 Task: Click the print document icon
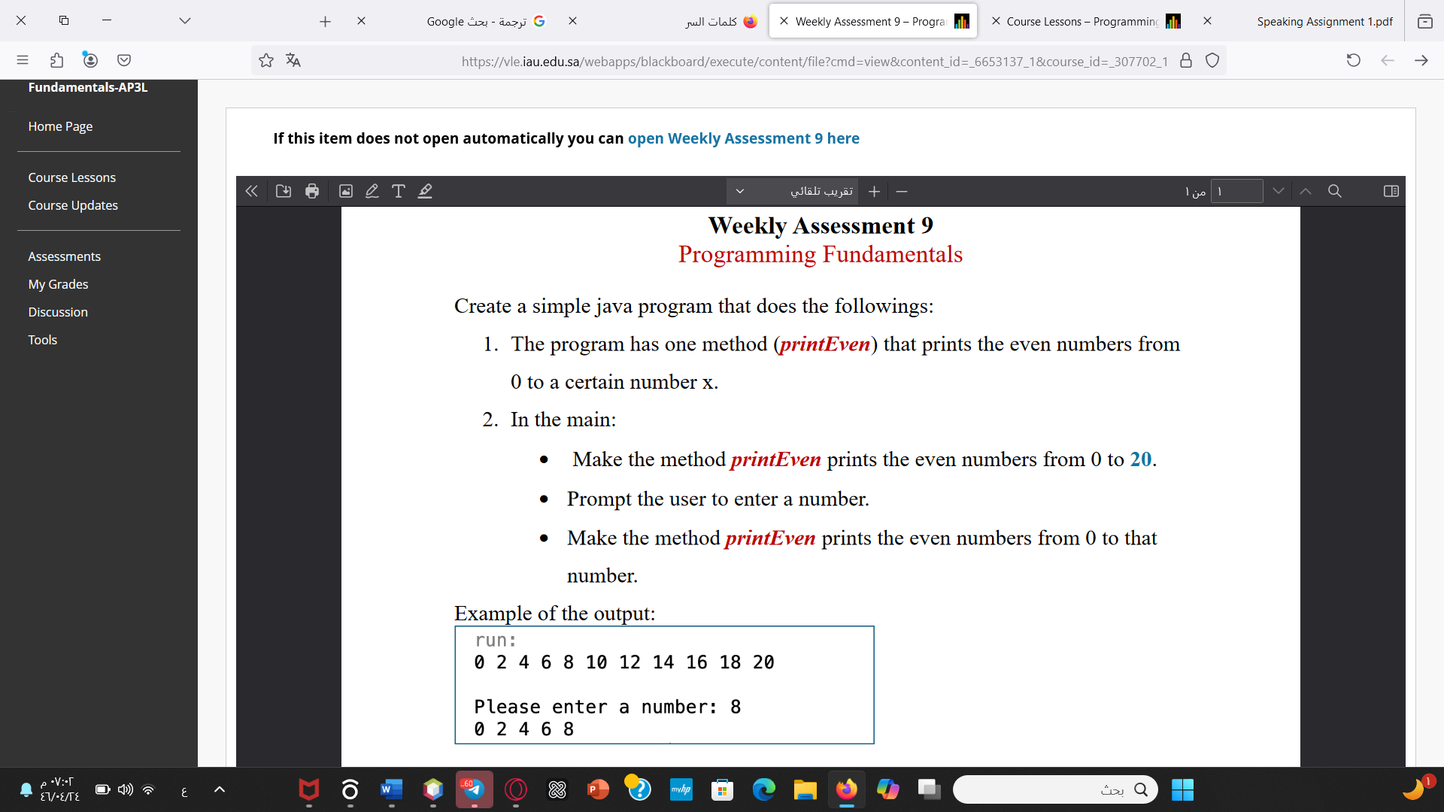[x=311, y=190]
